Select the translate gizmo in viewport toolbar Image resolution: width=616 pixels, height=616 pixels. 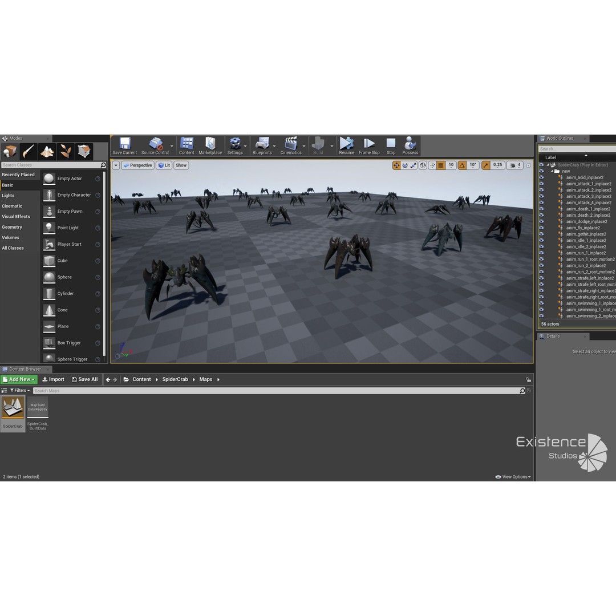[x=396, y=165]
